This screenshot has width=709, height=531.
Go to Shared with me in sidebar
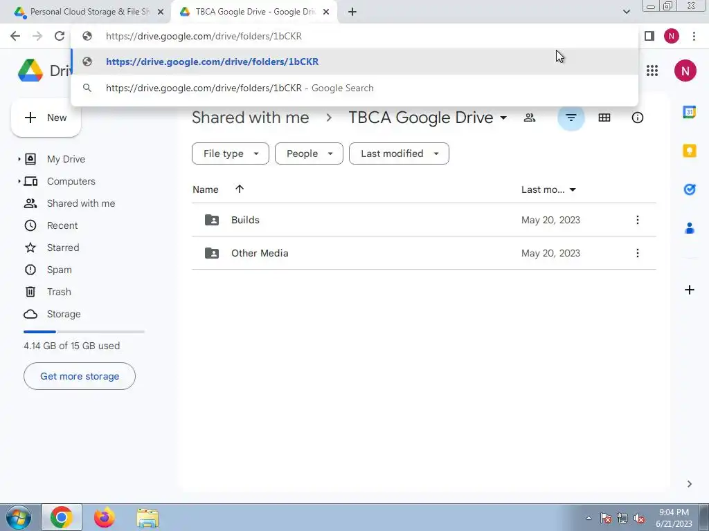pos(81,203)
